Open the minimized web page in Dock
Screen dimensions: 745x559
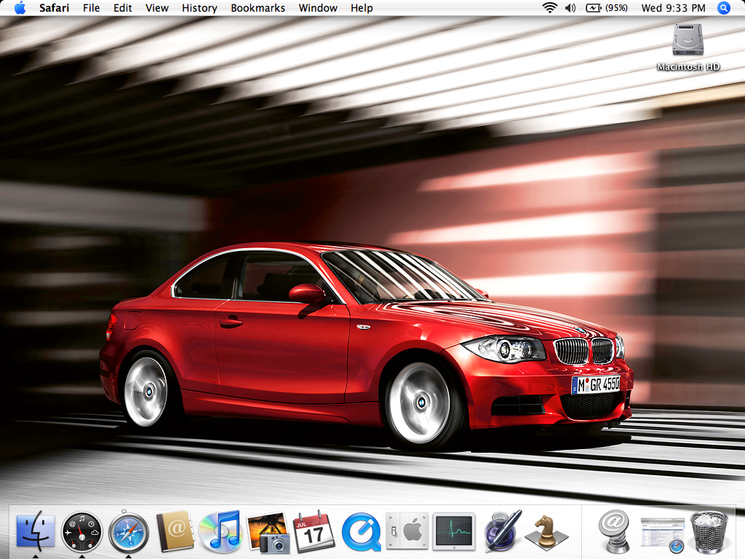click(x=662, y=534)
